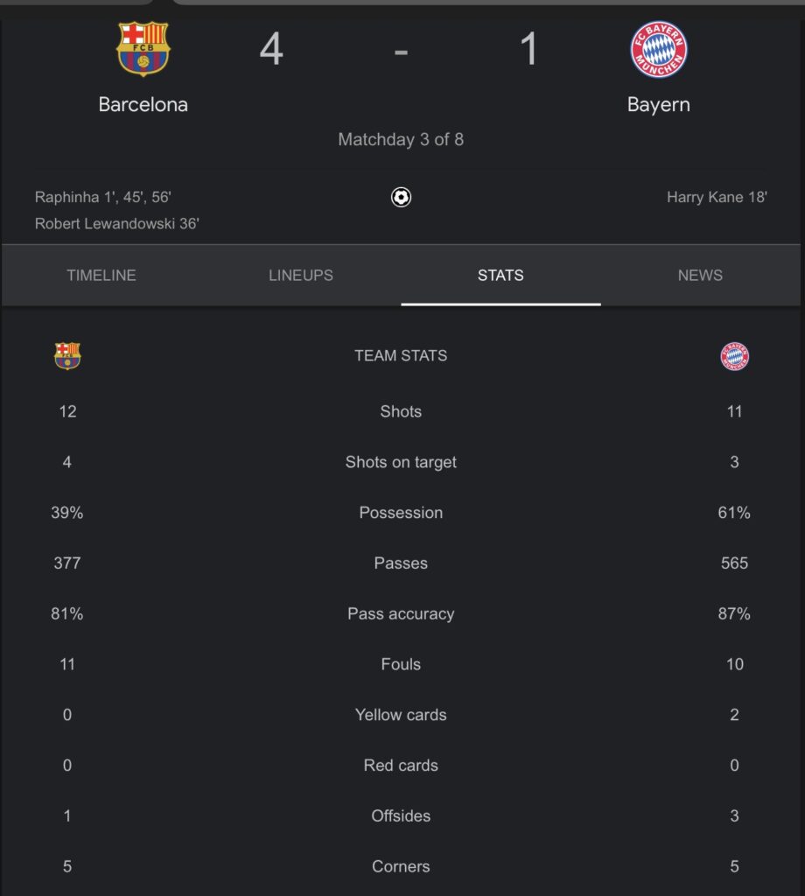Click the Yellow cards row label
Screen dimensions: 805x896
point(401,715)
